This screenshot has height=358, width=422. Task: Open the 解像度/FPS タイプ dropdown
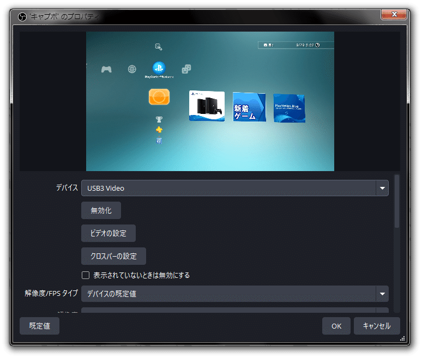[x=234, y=294]
